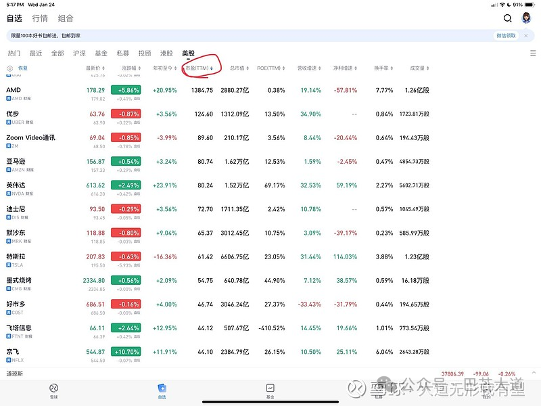
Task: Select the 自选 top tab
Action: coord(14,18)
